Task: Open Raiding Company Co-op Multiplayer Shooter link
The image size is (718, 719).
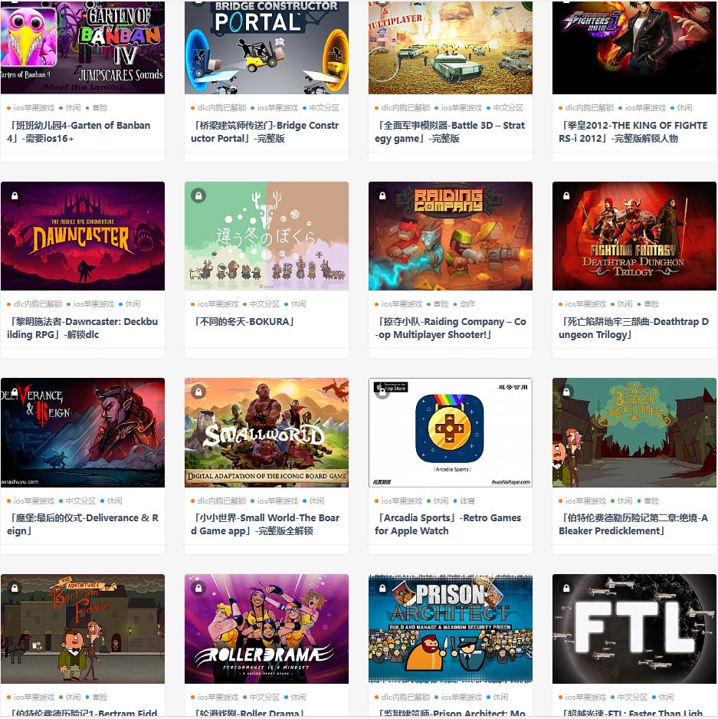Action: 451,328
